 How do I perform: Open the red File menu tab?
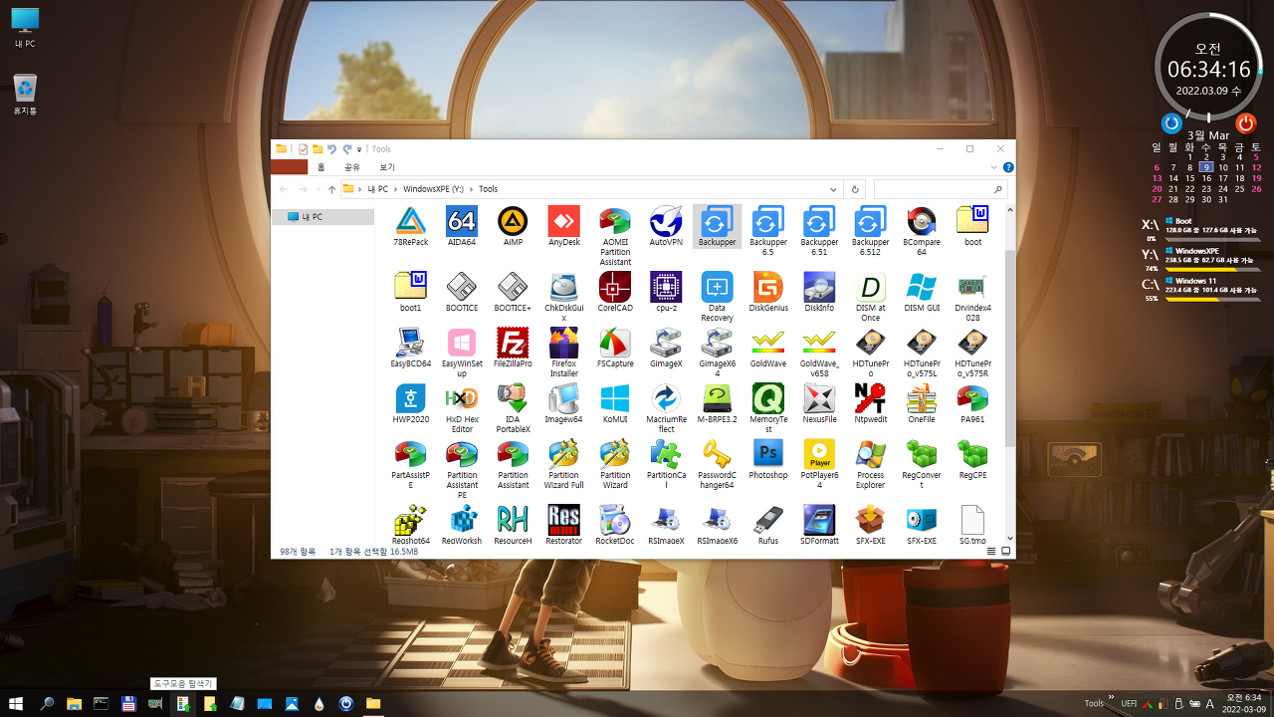pos(289,167)
